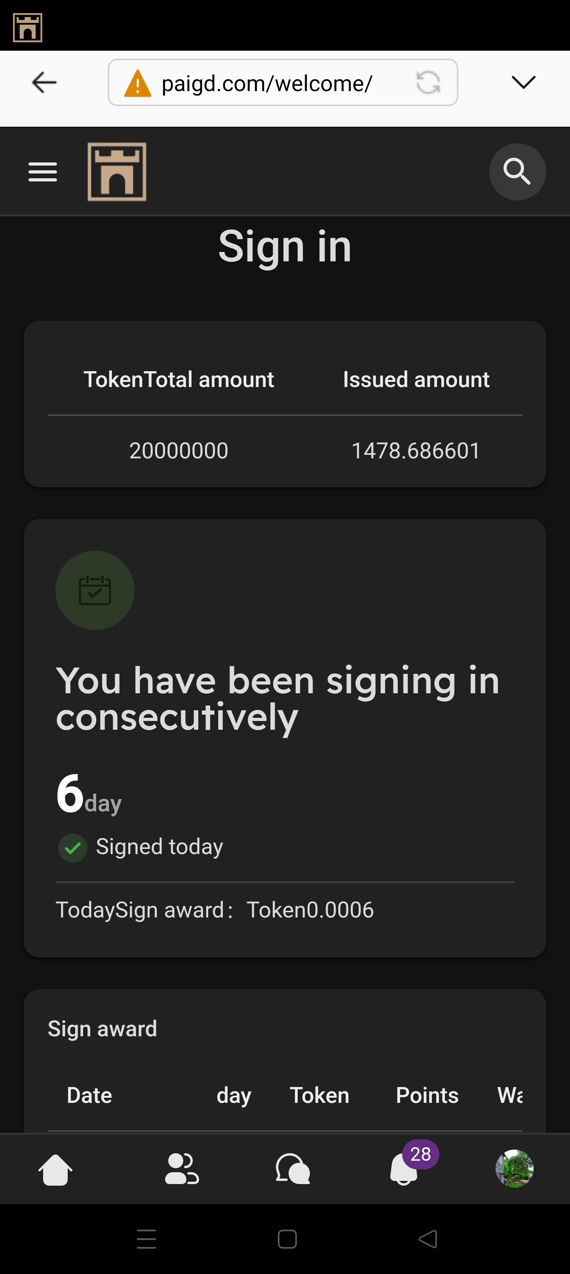The height and width of the screenshot is (1274, 570).
Task: Expand the browser chevron dropdown
Action: point(524,82)
